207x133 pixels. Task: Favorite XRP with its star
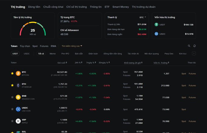[12, 121]
